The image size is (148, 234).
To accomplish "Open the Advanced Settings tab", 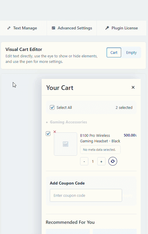I will 72,28.
